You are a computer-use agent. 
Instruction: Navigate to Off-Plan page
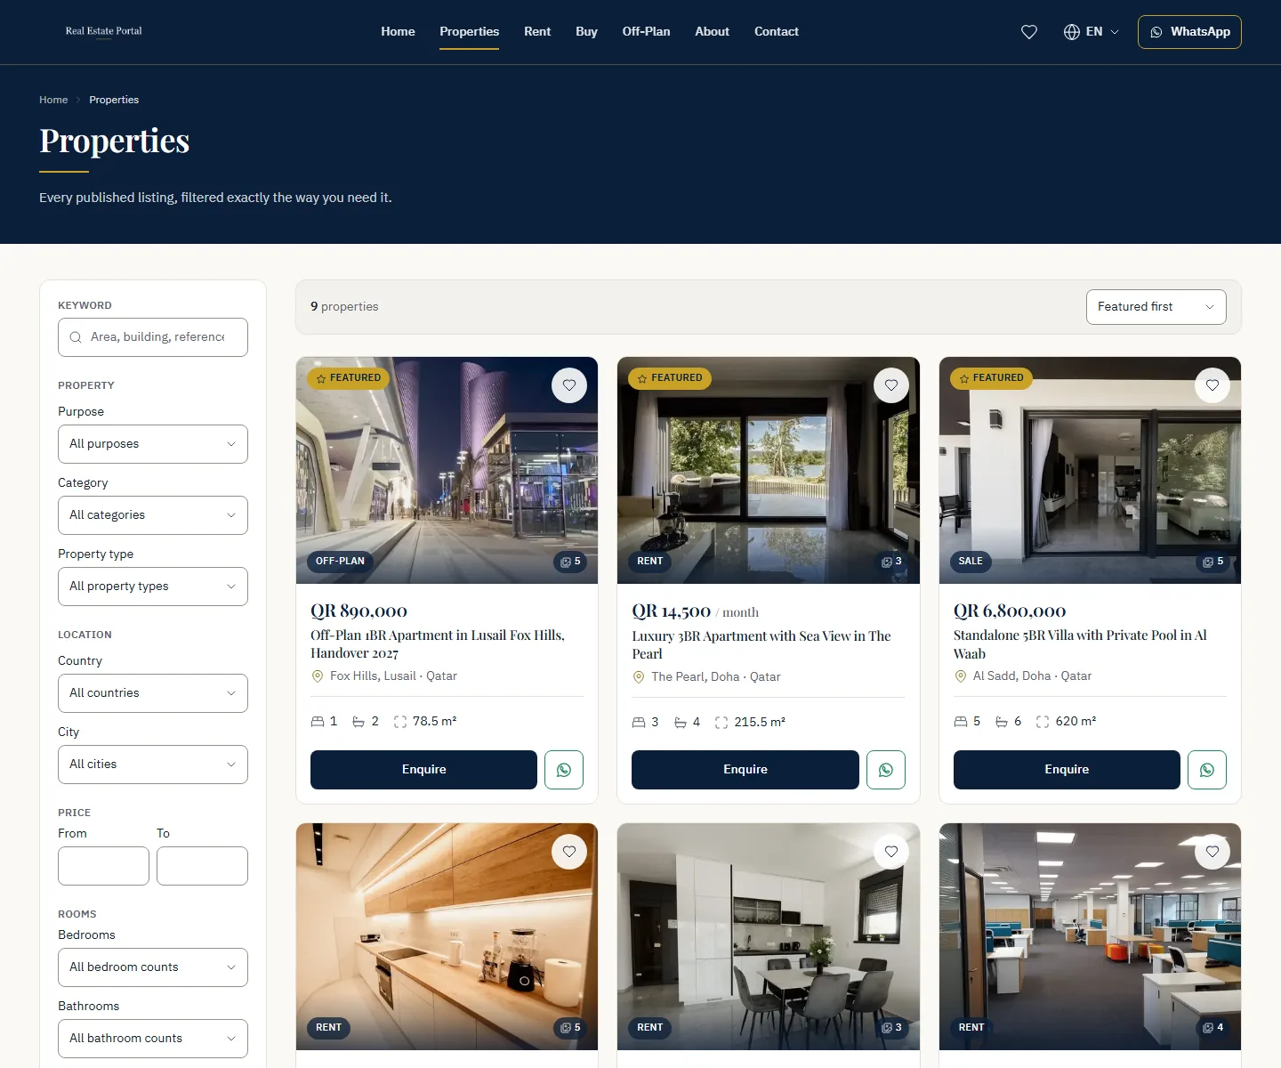pyautogui.click(x=647, y=31)
